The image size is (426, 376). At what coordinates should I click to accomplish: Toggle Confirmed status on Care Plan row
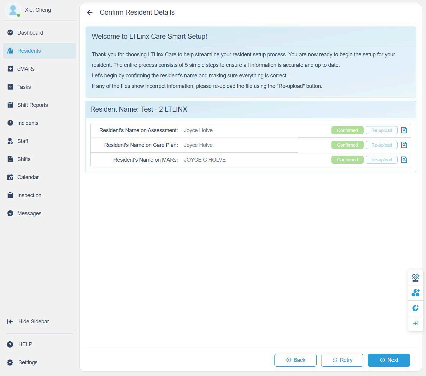[347, 145]
